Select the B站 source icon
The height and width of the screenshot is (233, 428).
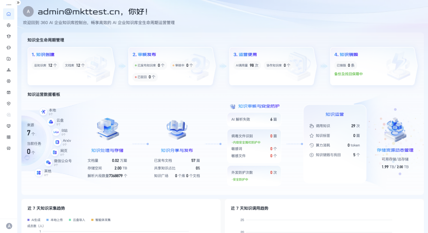(56, 132)
